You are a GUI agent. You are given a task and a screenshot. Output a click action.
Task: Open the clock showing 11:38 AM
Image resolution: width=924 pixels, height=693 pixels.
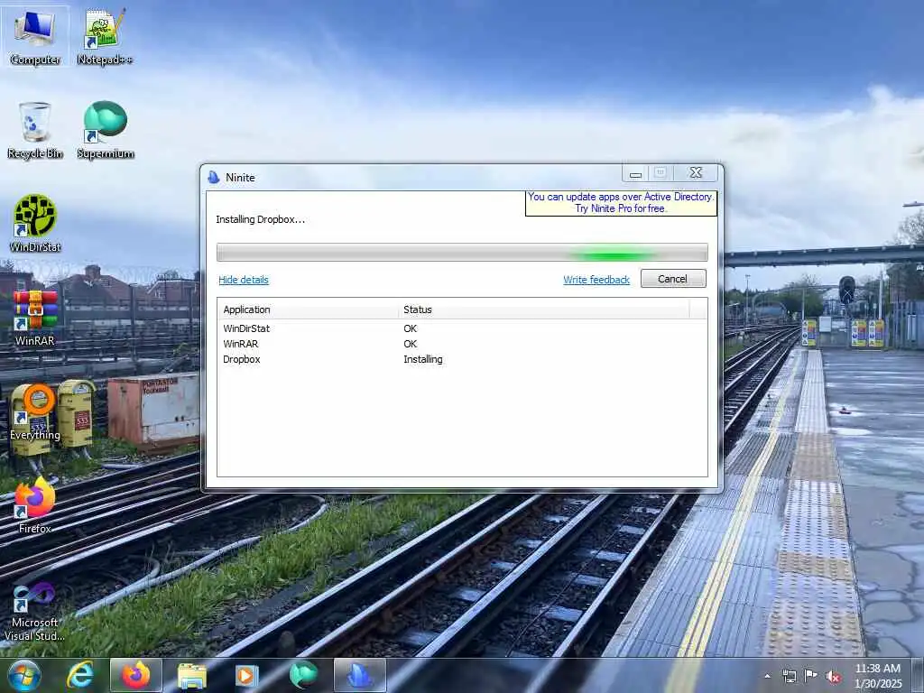coord(878,676)
